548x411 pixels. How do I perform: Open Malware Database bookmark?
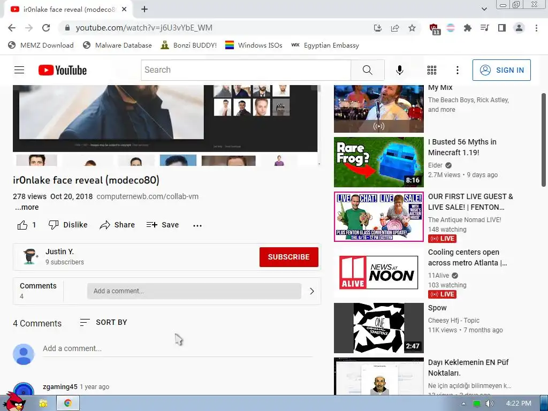click(x=117, y=45)
